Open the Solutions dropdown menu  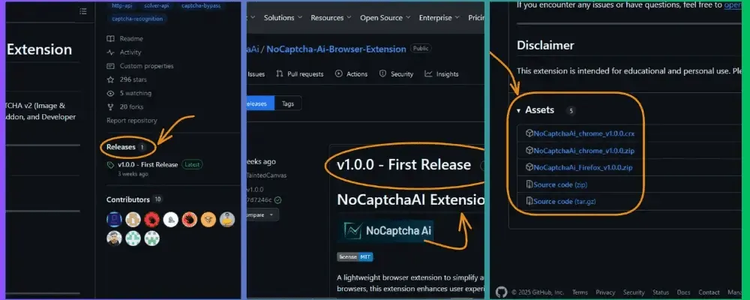[283, 17]
